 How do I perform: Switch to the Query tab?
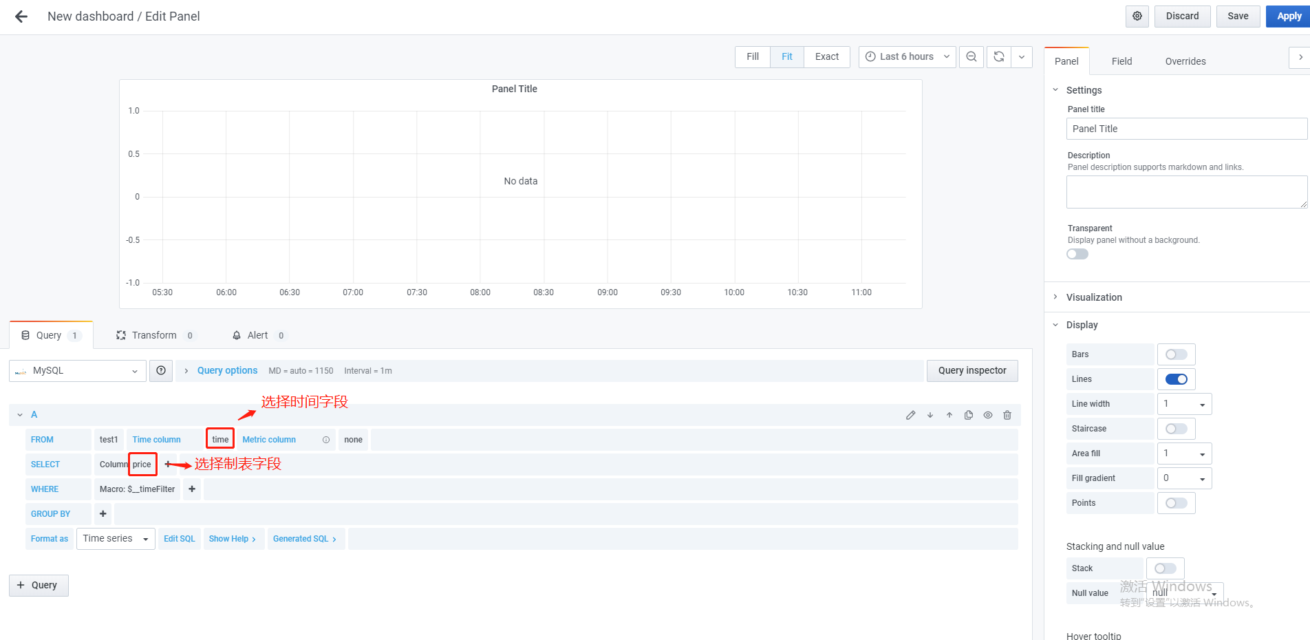52,335
